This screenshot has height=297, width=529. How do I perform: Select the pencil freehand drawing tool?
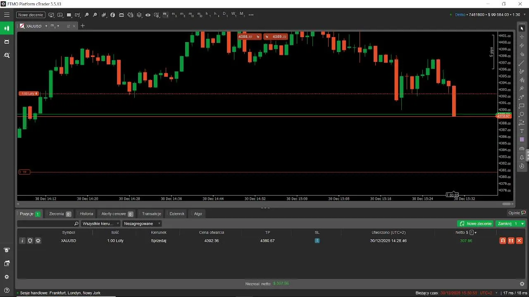point(522,72)
